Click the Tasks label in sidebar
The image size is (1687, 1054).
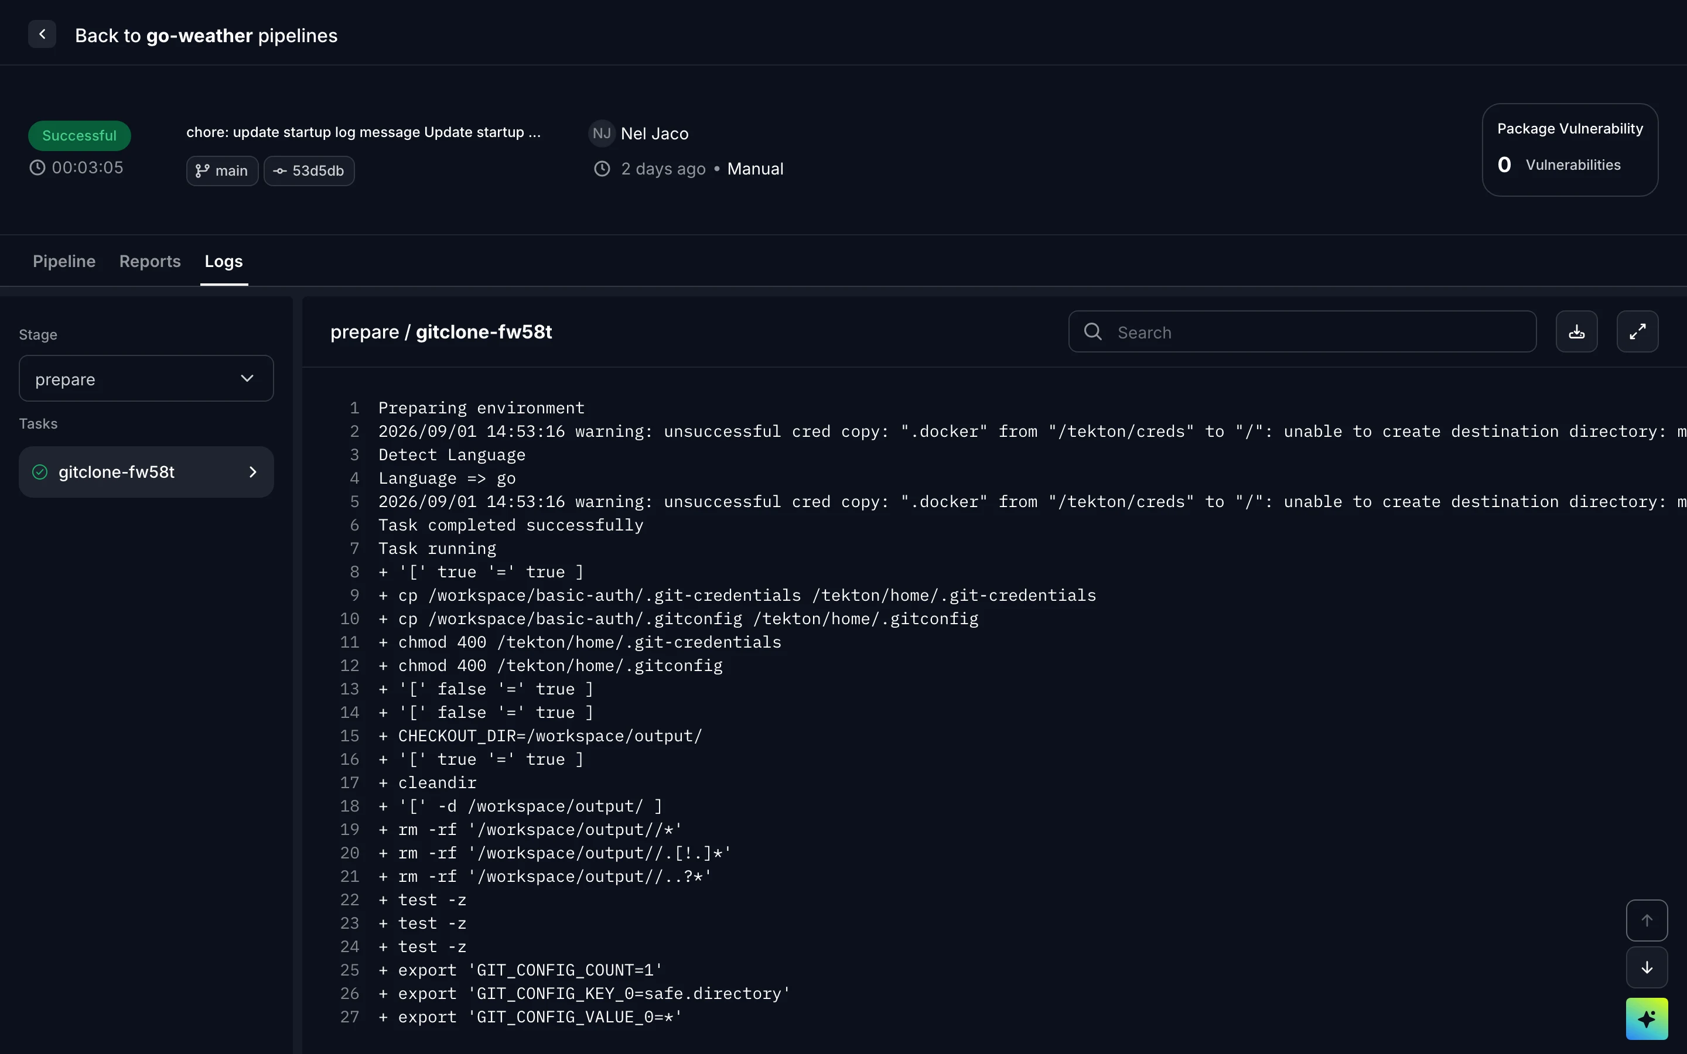click(38, 424)
